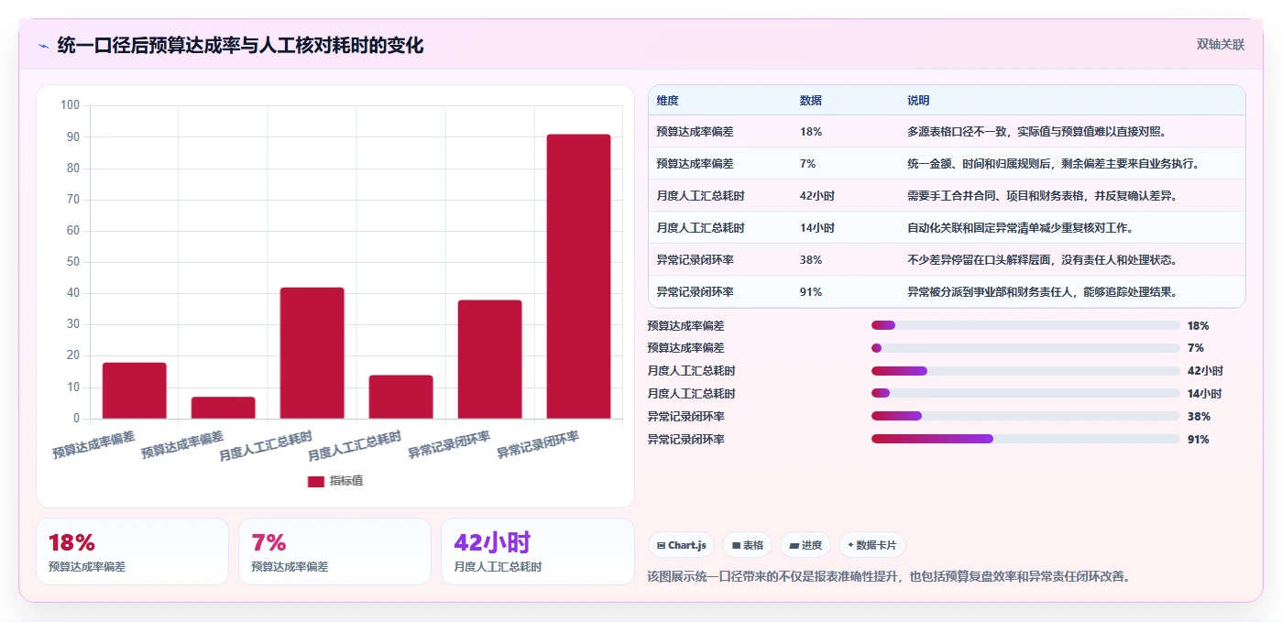Click the Chart.js chip icon
The height and width of the screenshot is (622, 1282).
[x=661, y=545]
